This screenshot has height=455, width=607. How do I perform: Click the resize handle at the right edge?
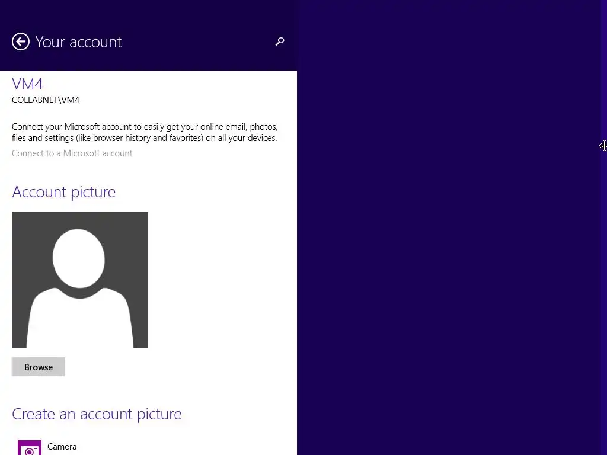[x=603, y=146]
